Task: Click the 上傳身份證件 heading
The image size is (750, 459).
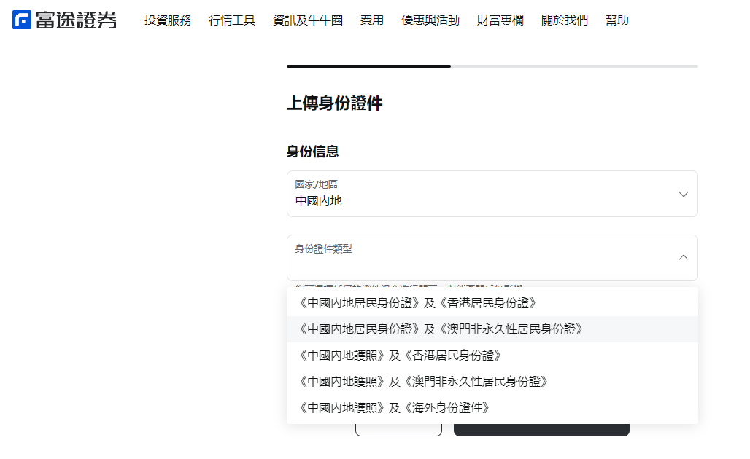Action: (334, 103)
